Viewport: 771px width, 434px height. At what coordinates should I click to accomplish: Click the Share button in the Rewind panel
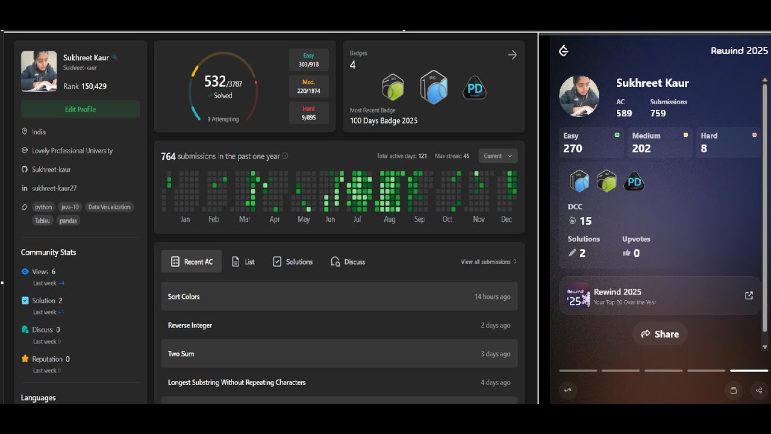660,334
